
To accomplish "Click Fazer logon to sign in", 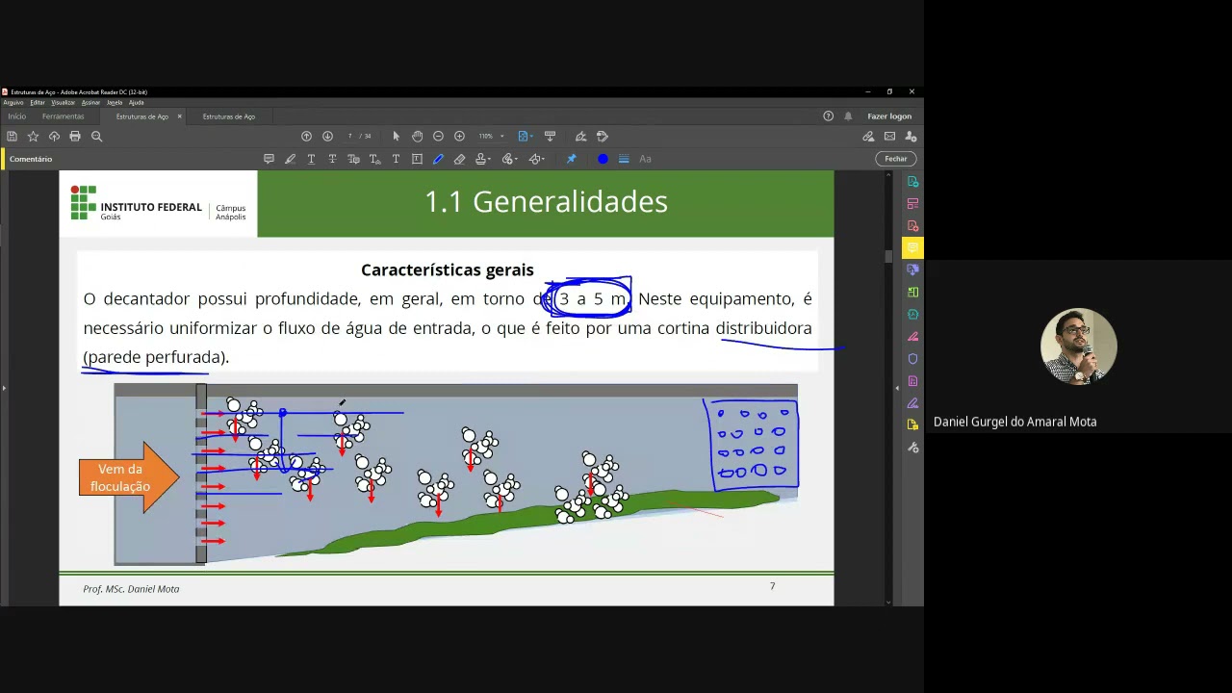I will pos(889,116).
